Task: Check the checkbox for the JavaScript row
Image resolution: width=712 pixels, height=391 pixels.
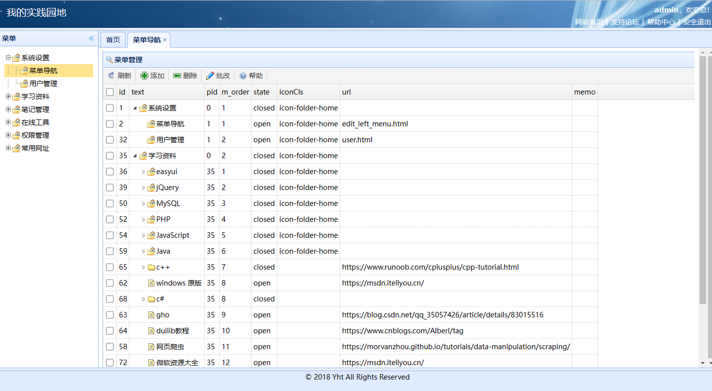Action: point(110,235)
